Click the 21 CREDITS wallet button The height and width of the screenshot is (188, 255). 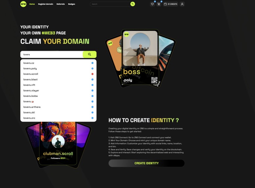pyautogui.click(x=171, y=4)
